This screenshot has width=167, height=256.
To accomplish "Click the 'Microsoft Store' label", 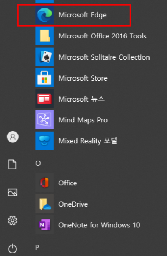I will tap(83, 78).
